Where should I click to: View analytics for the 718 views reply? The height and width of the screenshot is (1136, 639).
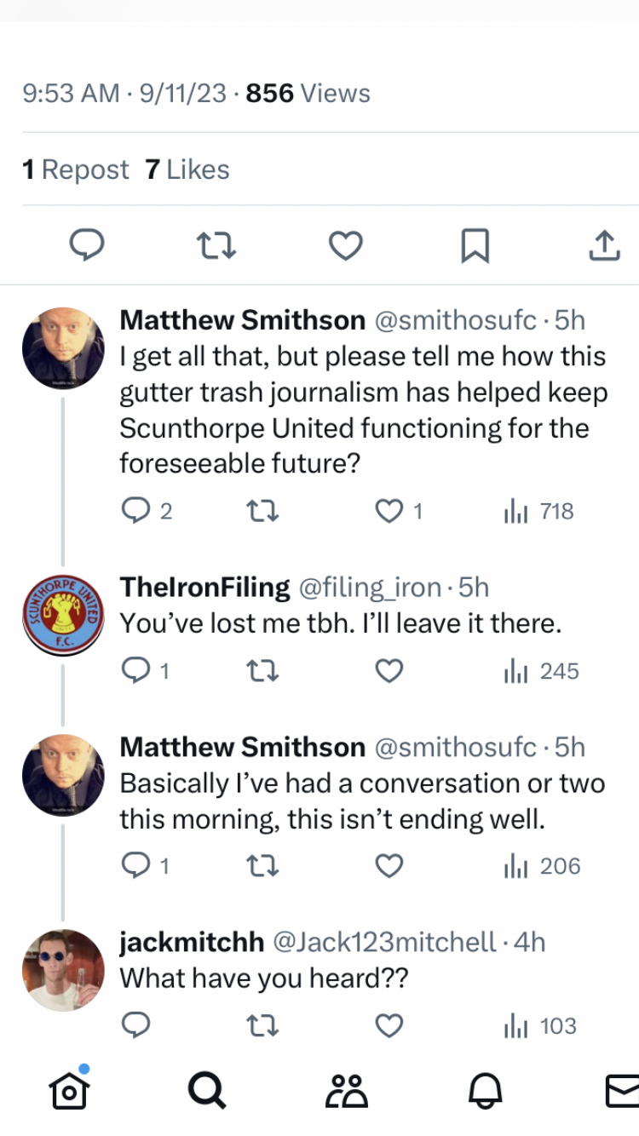tap(538, 511)
